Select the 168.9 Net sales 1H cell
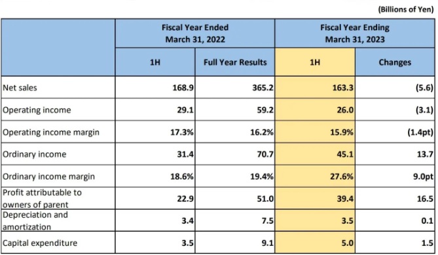 [155, 88]
